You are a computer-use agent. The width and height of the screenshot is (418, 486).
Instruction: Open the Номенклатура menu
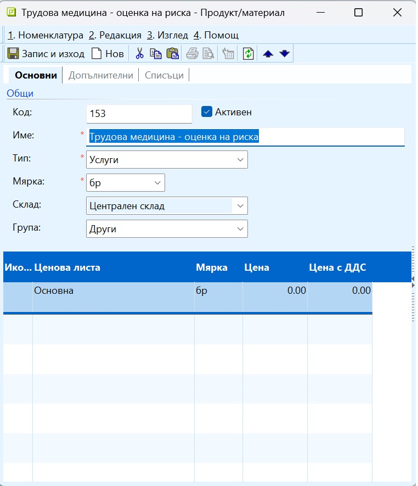coord(46,35)
